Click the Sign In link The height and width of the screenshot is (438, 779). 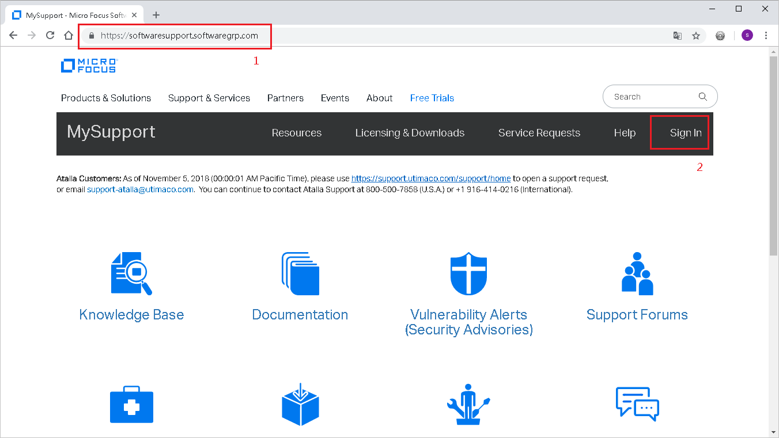click(686, 133)
